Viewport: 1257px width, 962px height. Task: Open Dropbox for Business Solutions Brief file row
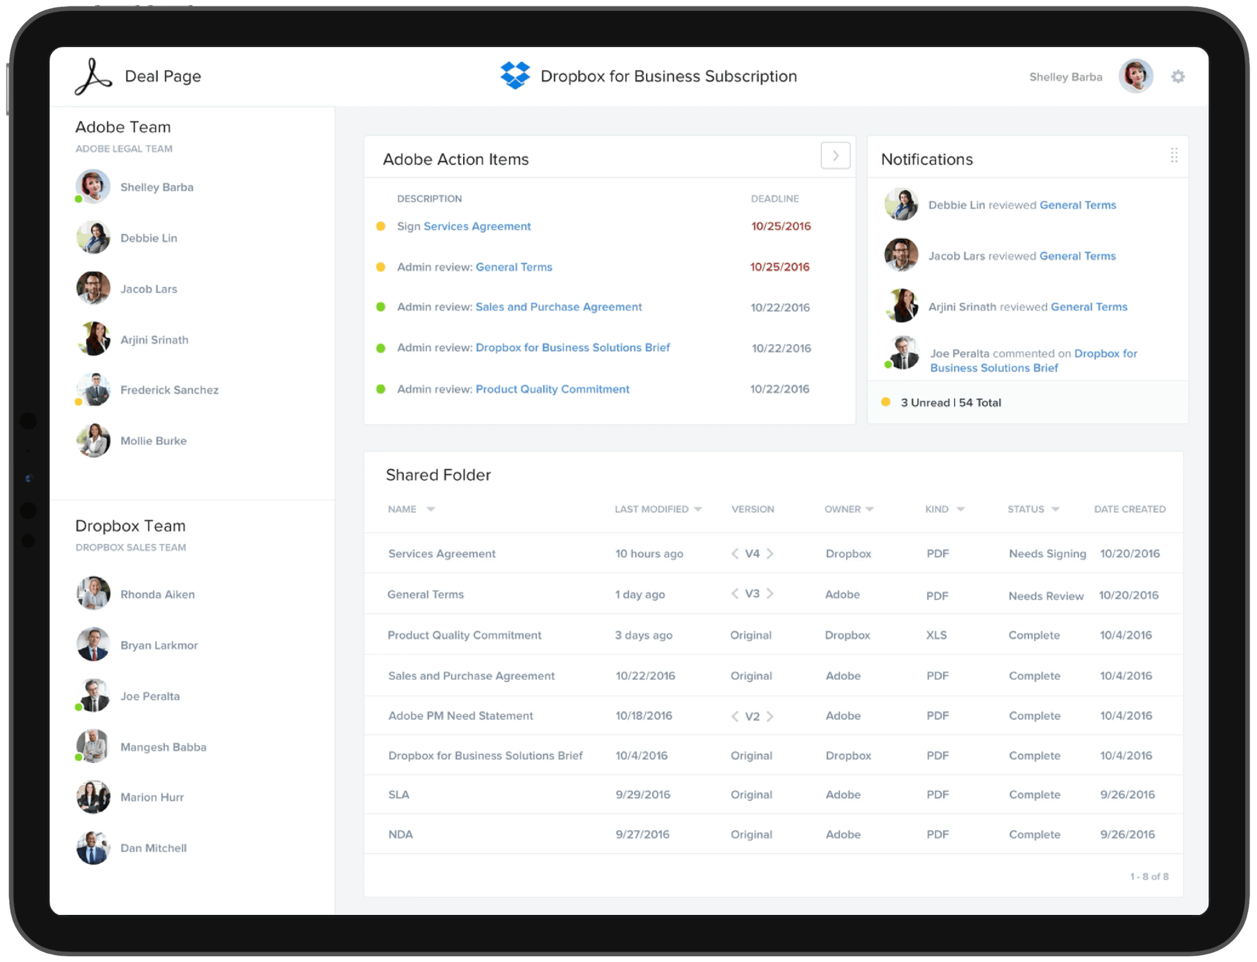773,755
